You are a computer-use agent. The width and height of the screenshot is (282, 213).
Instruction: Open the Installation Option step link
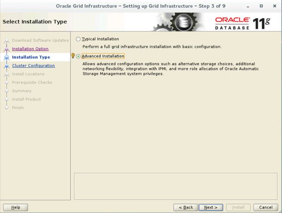[30, 49]
